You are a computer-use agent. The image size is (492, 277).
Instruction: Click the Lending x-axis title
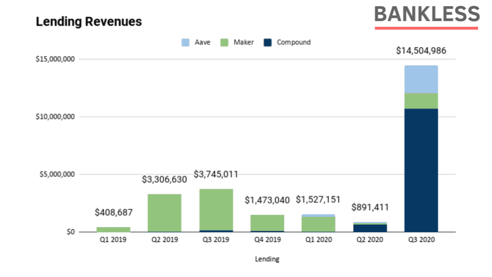click(267, 259)
